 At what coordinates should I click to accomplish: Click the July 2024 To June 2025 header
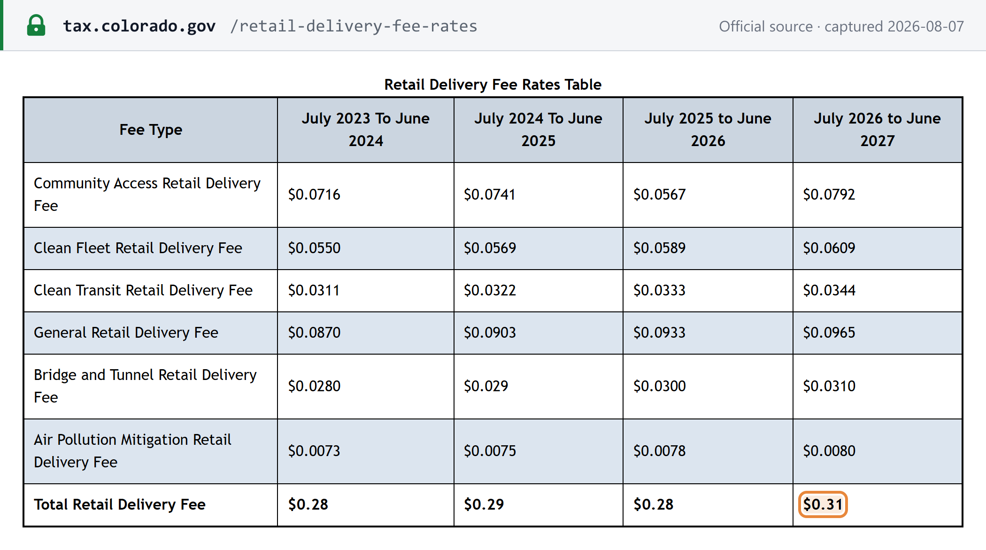539,130
